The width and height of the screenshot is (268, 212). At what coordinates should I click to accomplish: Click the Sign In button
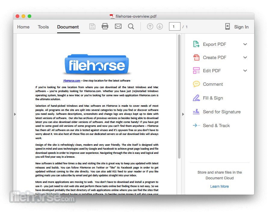pyautogui.click(x=241, y=27)
